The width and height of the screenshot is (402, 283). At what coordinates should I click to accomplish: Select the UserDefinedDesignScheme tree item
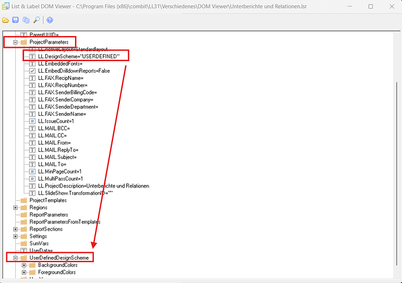click(59, 257)
